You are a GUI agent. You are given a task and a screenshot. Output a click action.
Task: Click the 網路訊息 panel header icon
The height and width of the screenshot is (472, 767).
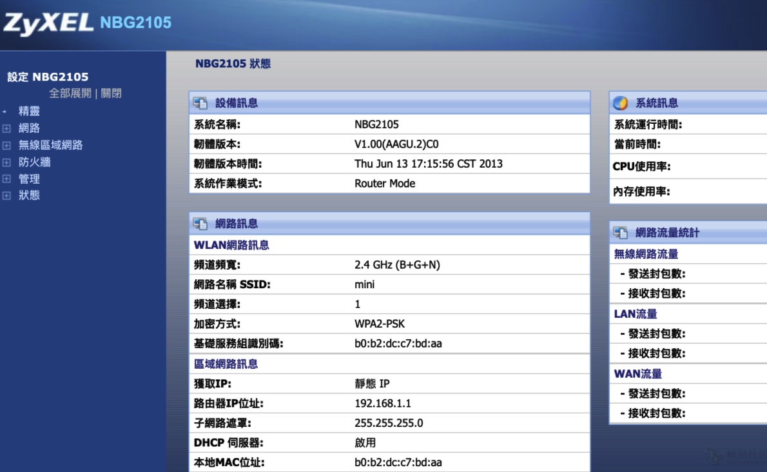click(x=201, y=224)
